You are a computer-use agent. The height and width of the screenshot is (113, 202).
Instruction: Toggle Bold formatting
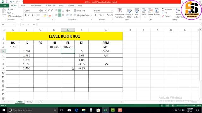point(26,15)
